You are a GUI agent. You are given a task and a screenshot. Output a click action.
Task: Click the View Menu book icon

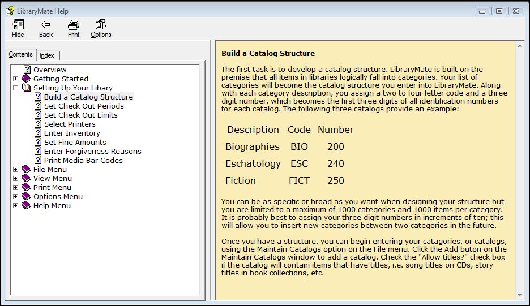point(26,178)
